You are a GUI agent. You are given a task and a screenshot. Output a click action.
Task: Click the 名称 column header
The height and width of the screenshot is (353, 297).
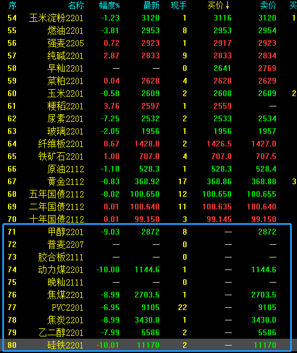[x=76, y=5]
